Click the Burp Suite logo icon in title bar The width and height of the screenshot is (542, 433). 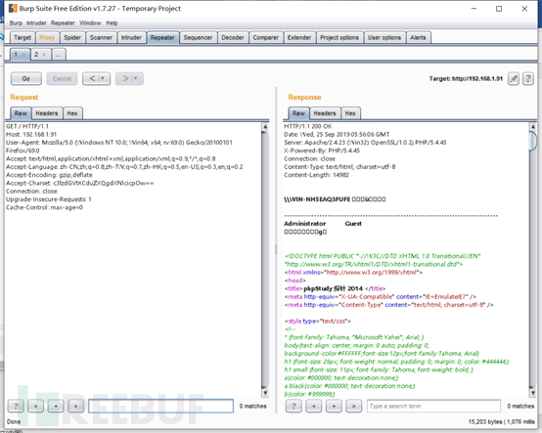coord(13,8)
